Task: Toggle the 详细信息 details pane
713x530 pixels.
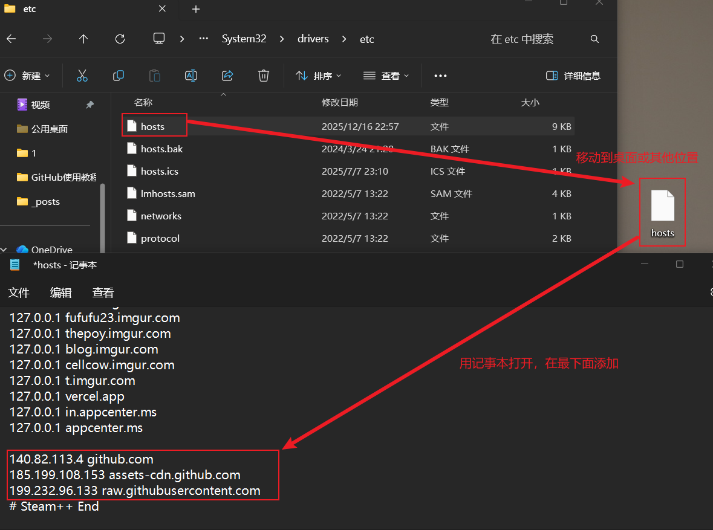Action: click(x=573, y=76)
